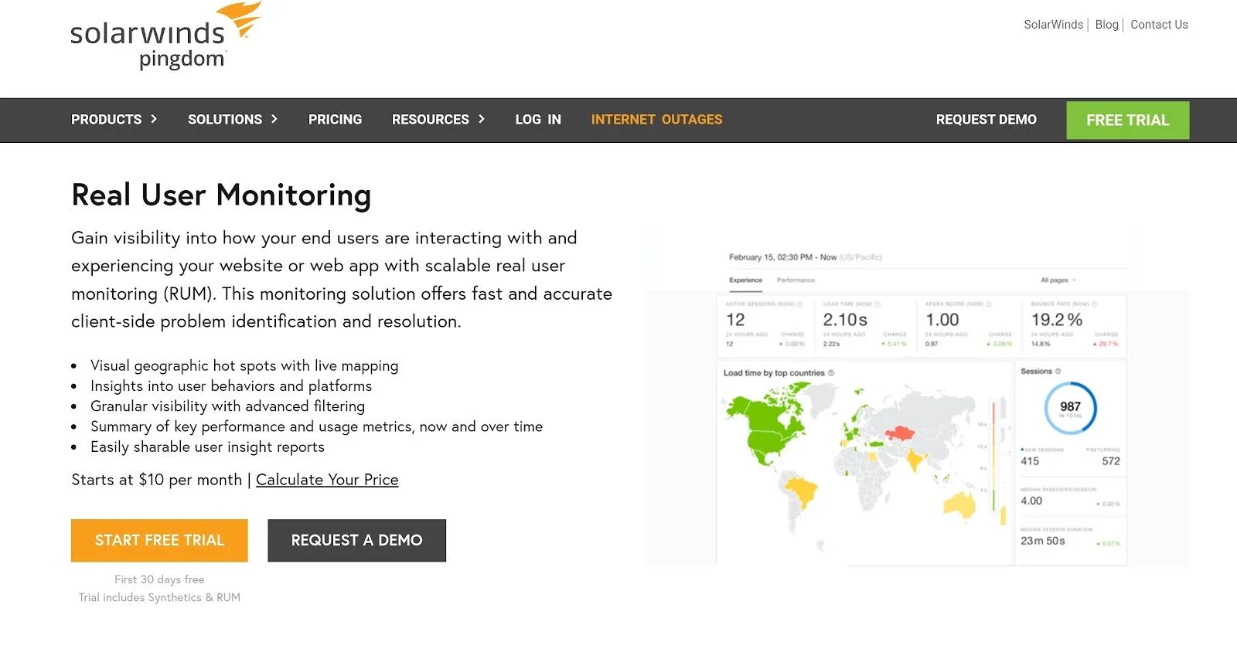Open the All pages dropdown in dashboard
The image size is (1237, 652).
click(x=1058, y=280)
